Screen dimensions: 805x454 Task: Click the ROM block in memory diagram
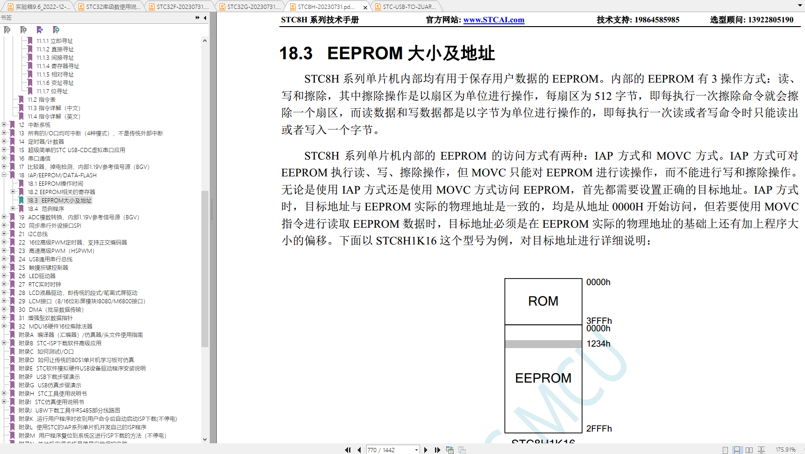543,301
